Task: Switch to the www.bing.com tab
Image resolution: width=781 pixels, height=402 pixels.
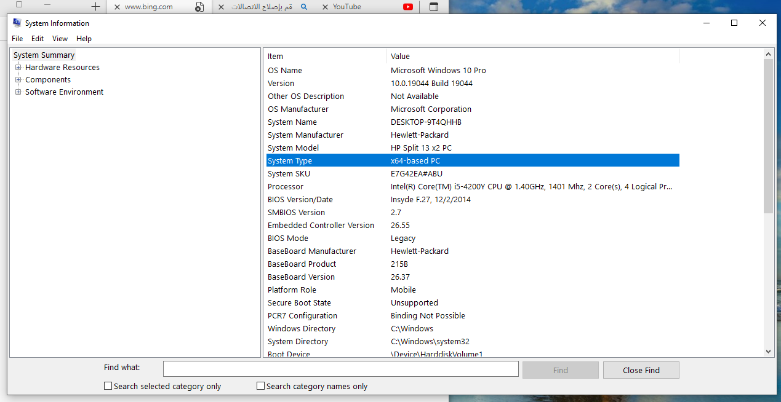Action: [x=149, y=7]
